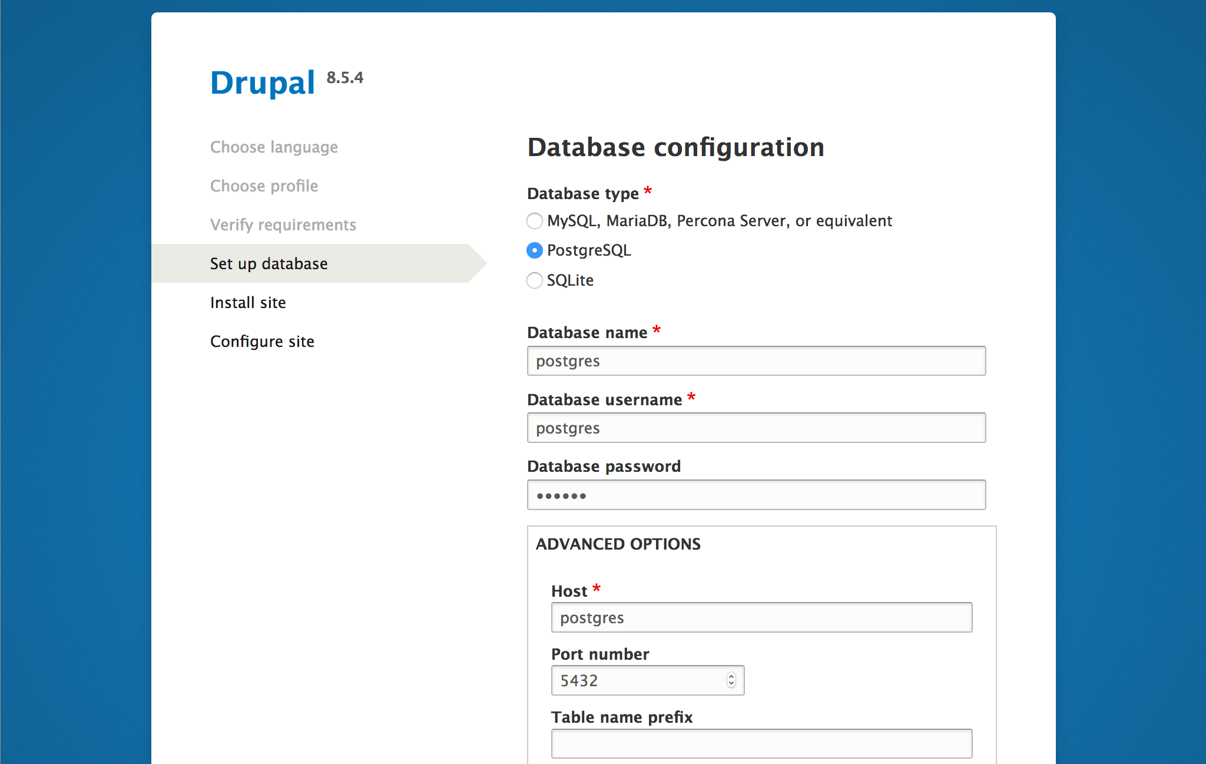Click the Install site step
Image resolution: width=1206 pixels, height=764 pixels.
pos(249,302)
